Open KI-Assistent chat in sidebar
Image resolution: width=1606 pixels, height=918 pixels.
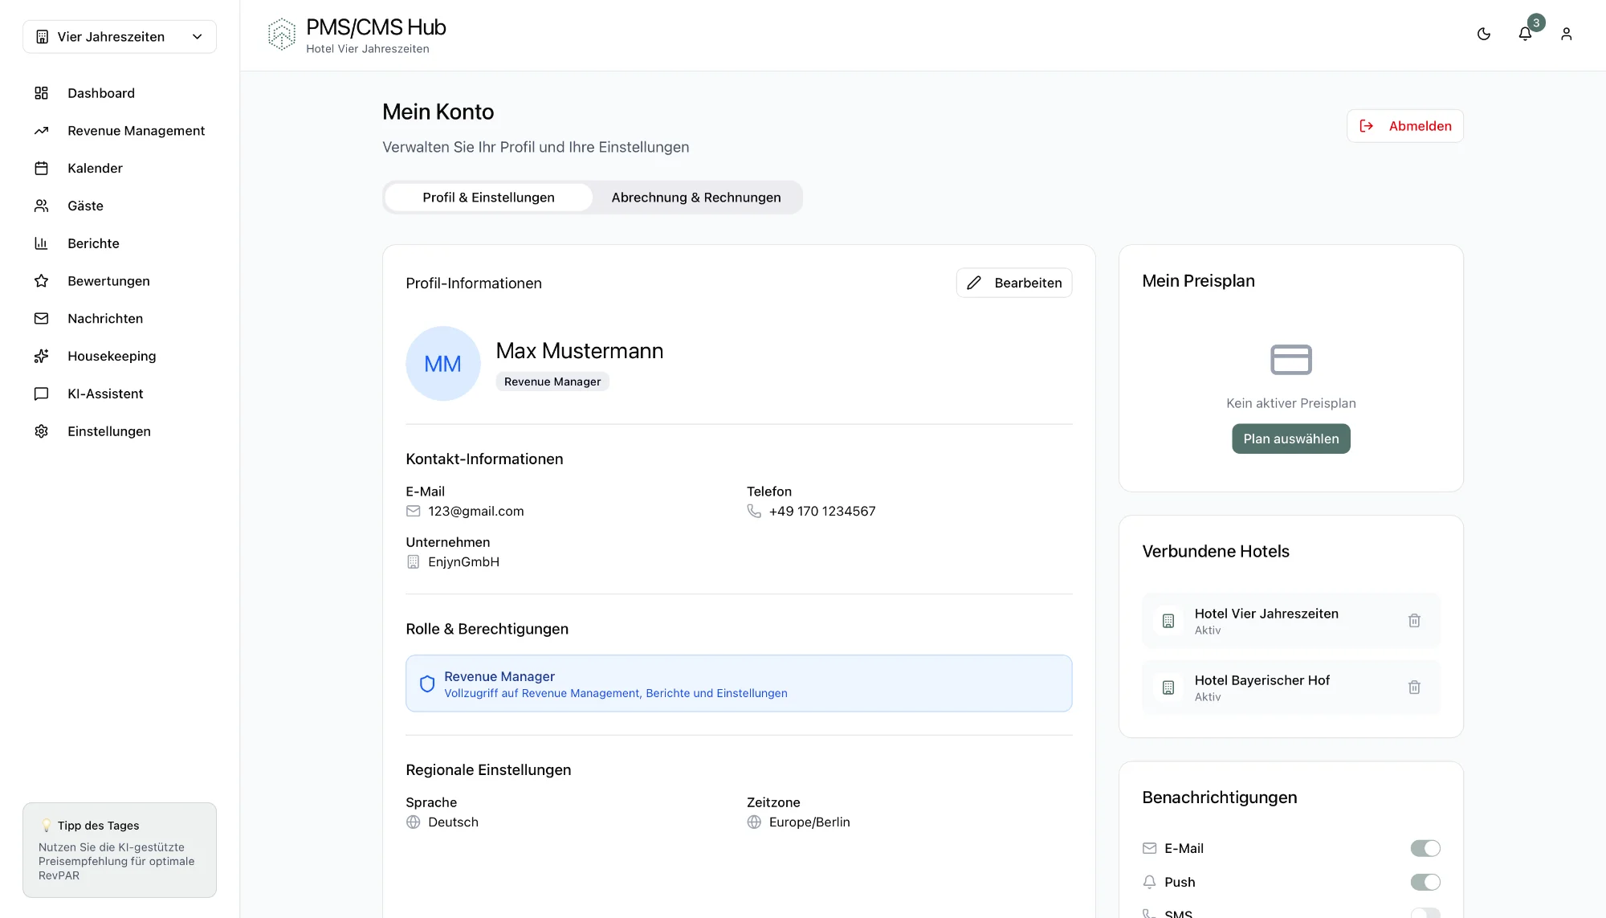[105, 394]
